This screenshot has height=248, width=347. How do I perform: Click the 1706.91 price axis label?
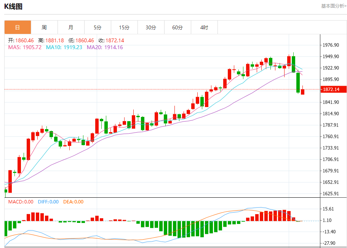tap(331, 159)
